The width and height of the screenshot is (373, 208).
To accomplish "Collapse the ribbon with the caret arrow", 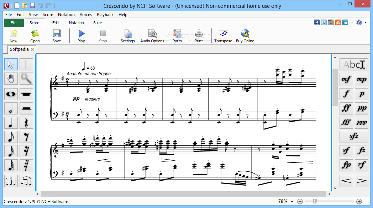I will pyautogui.click(x=352, y=23).
